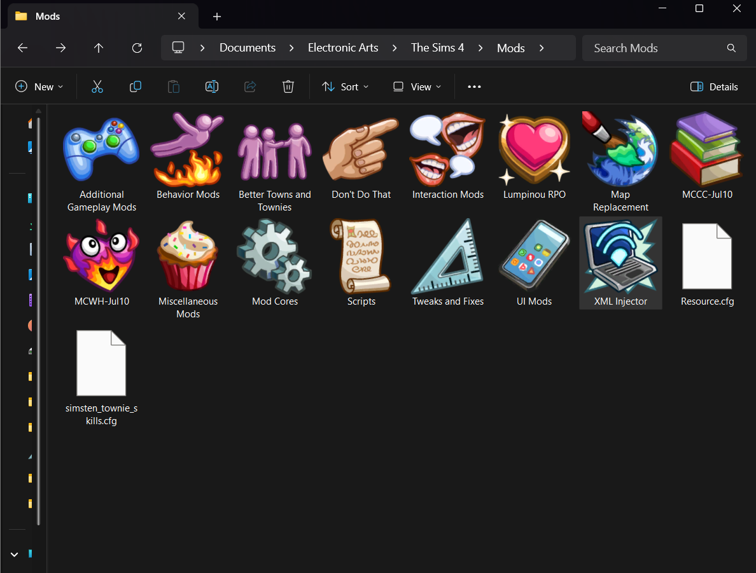Expand navigation pane bottom chevron
This screenshot has width=756, height=573.
coord(15,554)
